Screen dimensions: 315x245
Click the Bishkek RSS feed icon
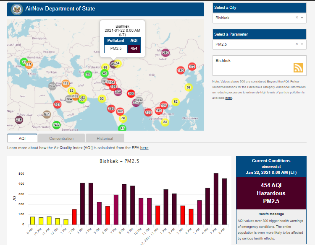pos(298,68)
